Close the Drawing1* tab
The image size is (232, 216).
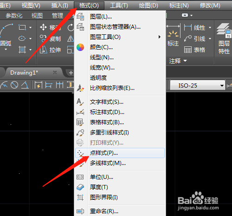pyautogui.click(x=55, y=72)
